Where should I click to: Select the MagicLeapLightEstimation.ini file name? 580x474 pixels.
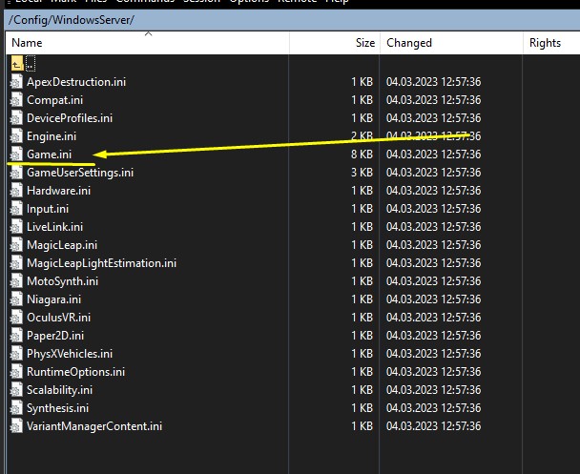[101, 263]
